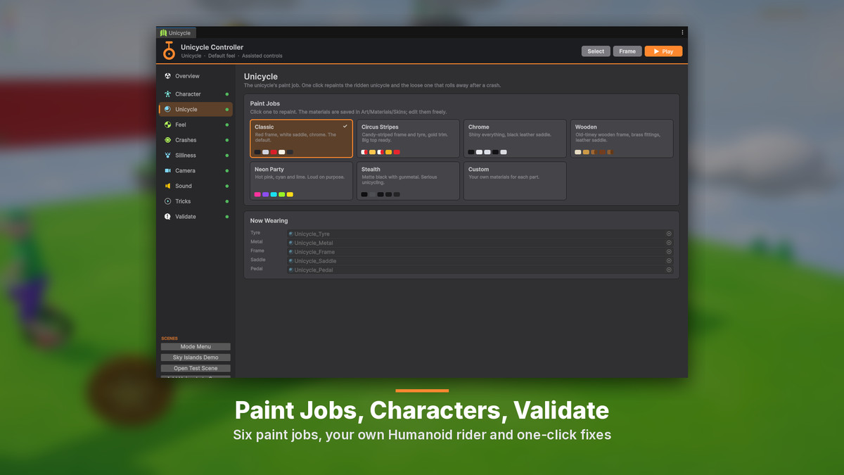Screen dimensions: 844x475
Task: Click the Feel section icon
Action: tap(167, 125)
